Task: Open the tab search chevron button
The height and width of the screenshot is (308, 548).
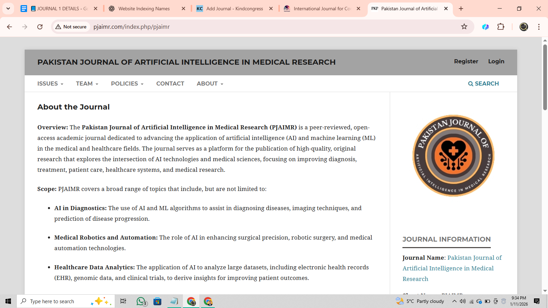Action: point(8,9)
